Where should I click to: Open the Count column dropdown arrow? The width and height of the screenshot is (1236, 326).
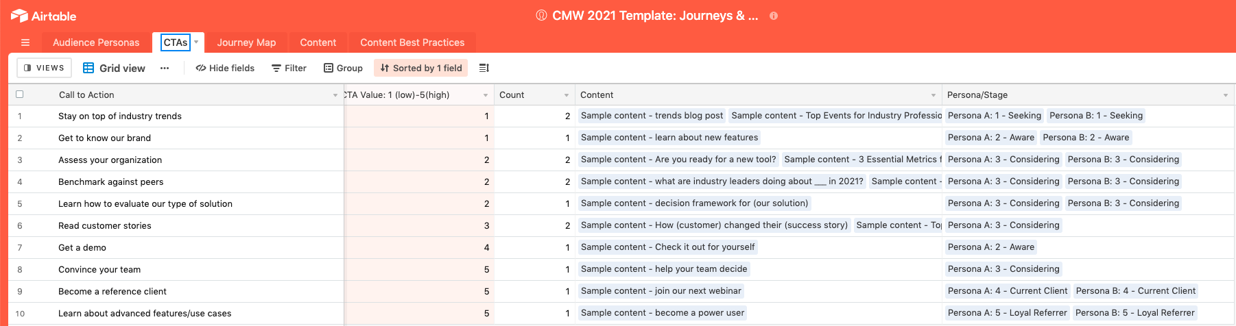pos(567,95)
